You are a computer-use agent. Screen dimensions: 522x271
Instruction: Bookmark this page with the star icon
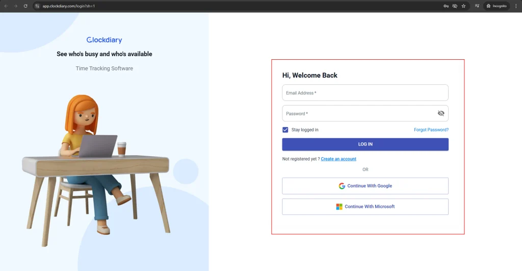click(x=463, y=6)
